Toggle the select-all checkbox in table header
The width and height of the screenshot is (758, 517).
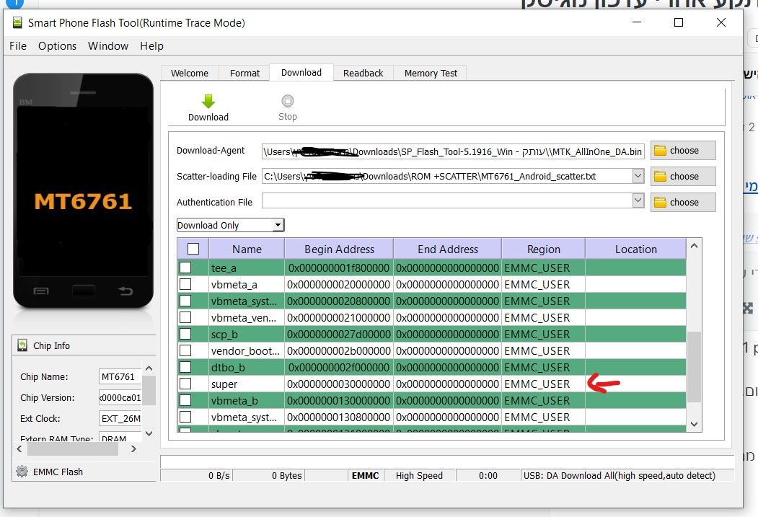pyautogui.click(x=193, y=249)
